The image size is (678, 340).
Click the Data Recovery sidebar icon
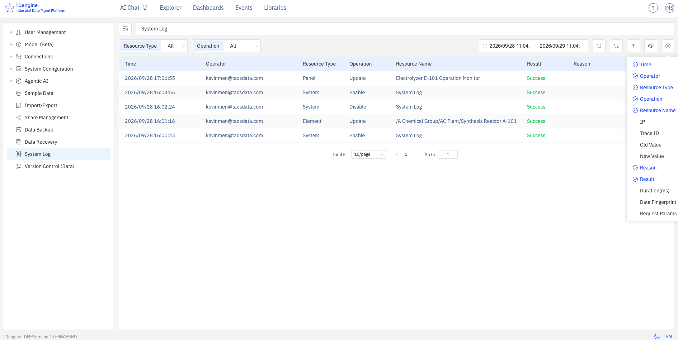19,142
